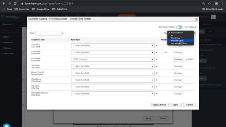Clear the Last Name mapping with its X
Viewport: 226px width, 127px height.
(157, 53)
